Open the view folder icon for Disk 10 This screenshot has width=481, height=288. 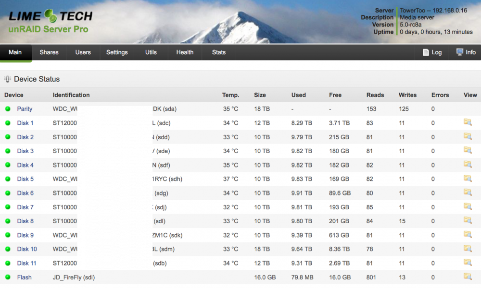point(468,249)
